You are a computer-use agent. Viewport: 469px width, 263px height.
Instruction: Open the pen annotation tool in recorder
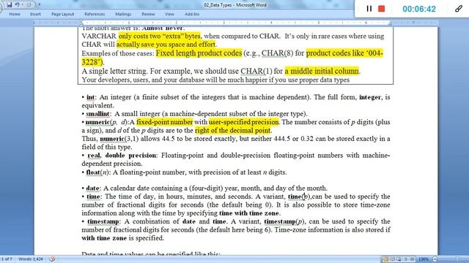pyautogui.click(x=459, y=9)
